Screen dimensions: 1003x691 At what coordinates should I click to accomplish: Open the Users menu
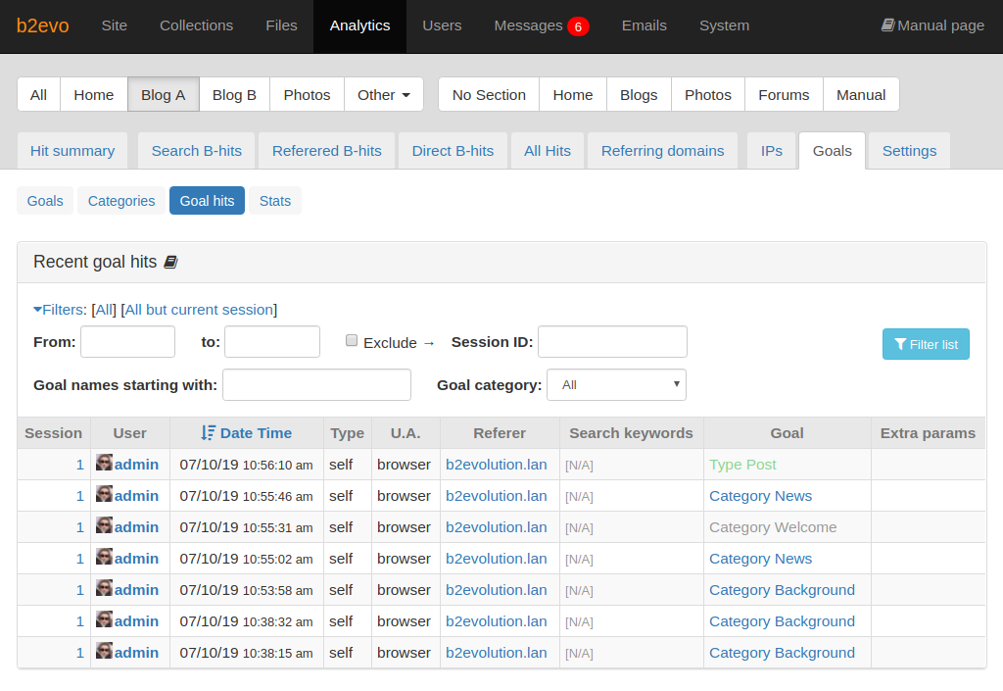tap(442, 25)
